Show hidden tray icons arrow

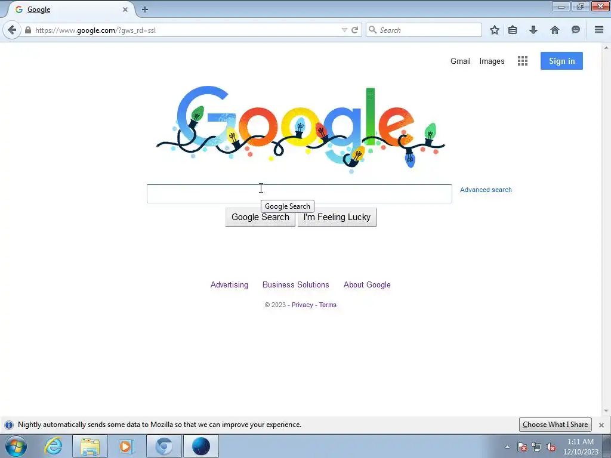tap(507, 447)
